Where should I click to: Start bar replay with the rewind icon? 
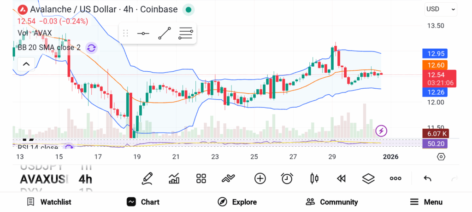(x=341, y=178)
